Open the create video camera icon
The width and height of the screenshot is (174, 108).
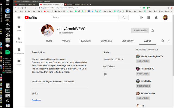click(141, 18)
